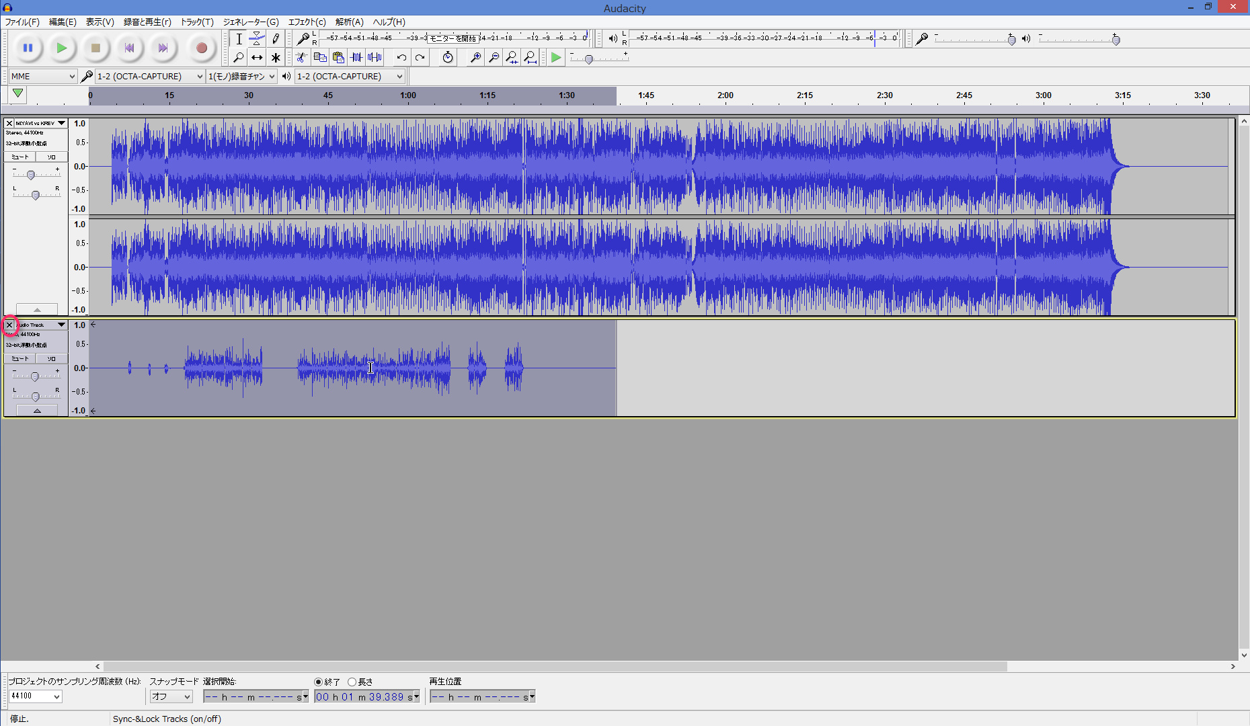Mute the MIYAVI vs KREVA stereo track
This screenshot has width=1250, height=726.
point(20,157)
